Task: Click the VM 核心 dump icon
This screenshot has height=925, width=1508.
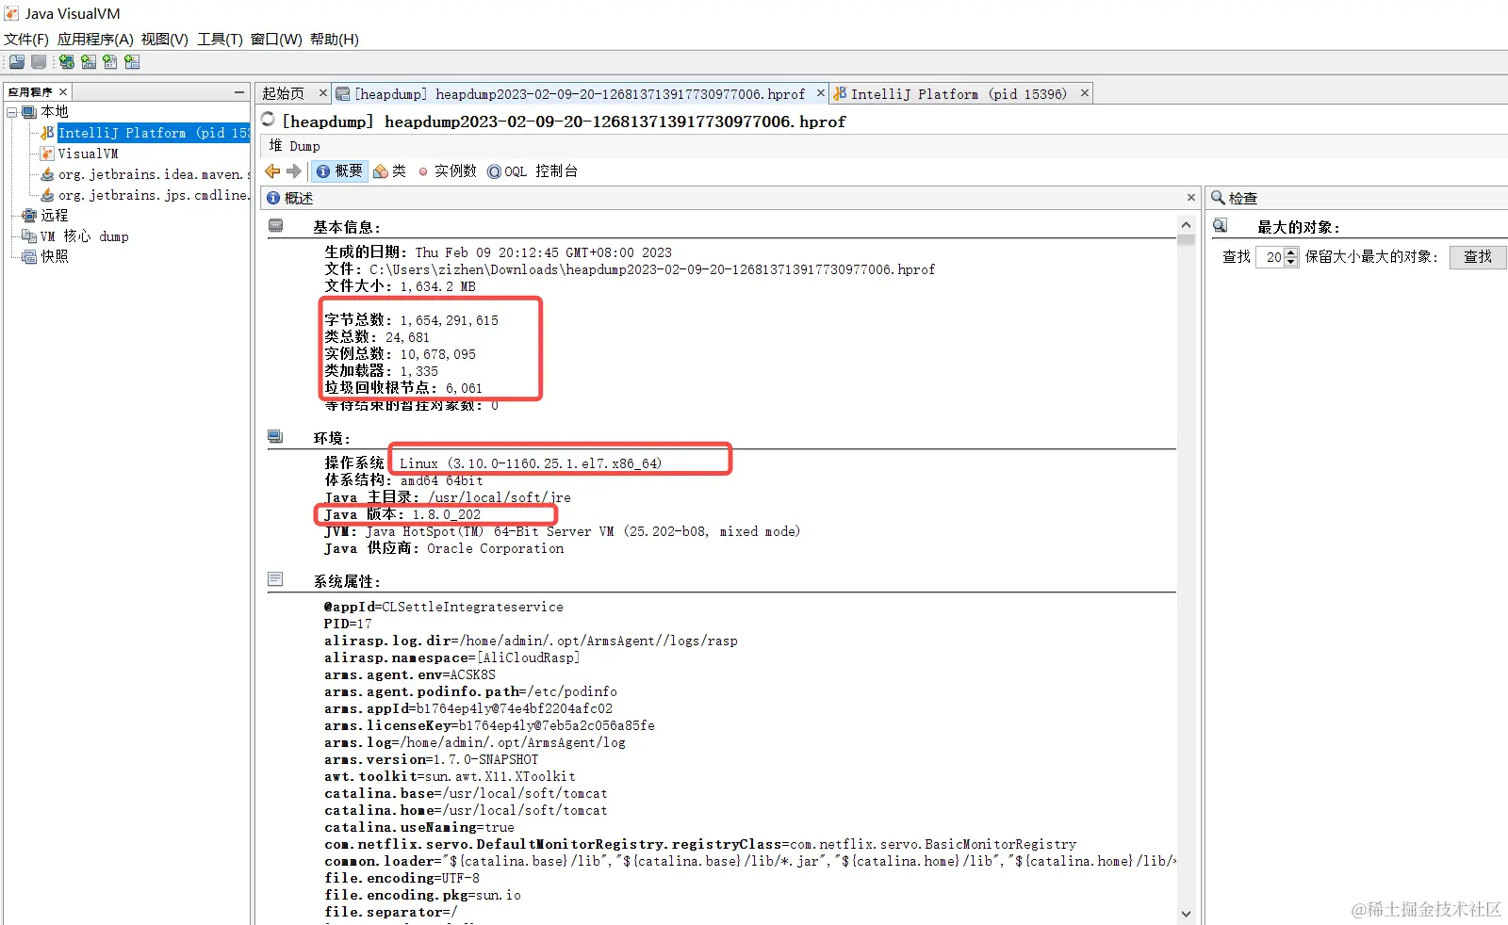Action: pyautogui.click(x=29, y=236)
